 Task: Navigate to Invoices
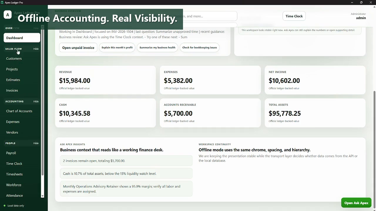22,91
